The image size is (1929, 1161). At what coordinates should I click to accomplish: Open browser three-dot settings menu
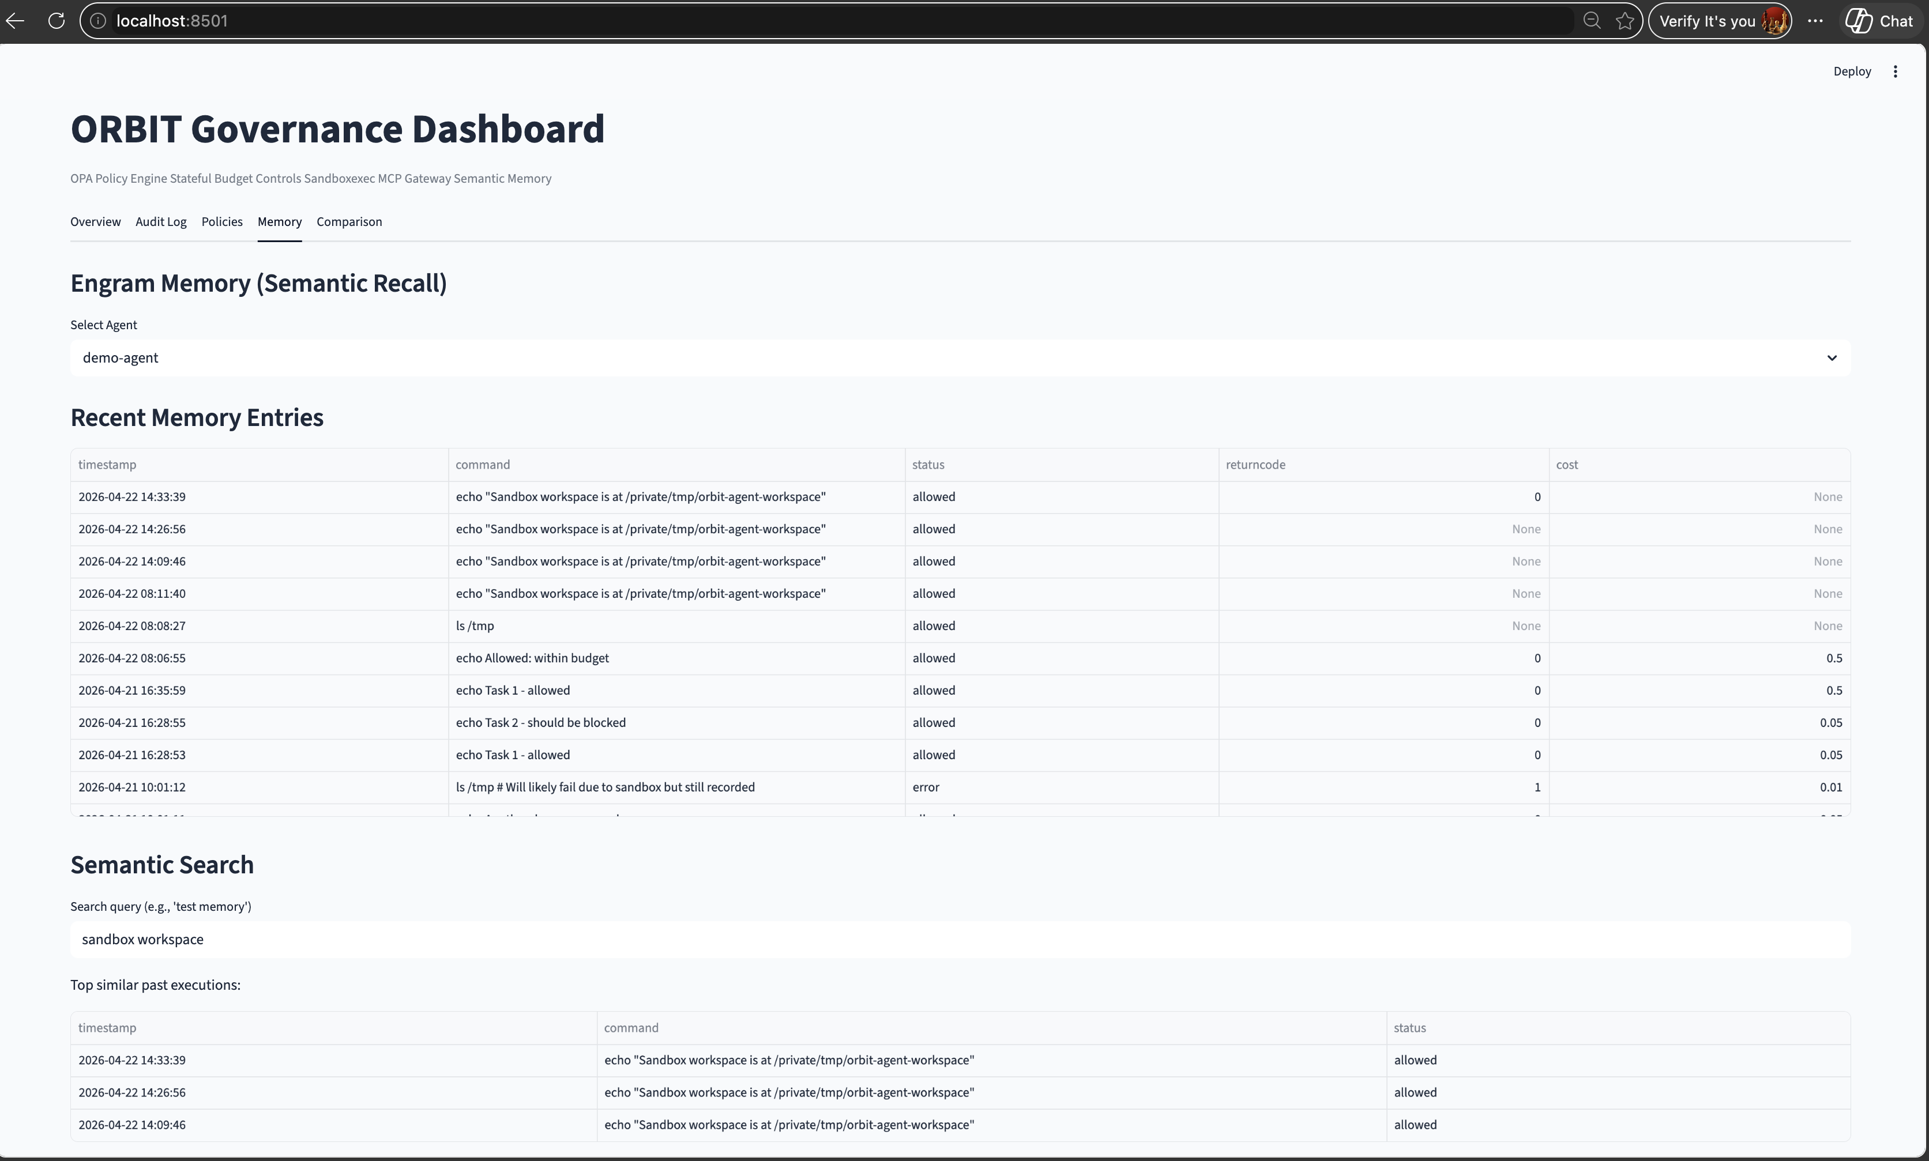point(1815,21)
